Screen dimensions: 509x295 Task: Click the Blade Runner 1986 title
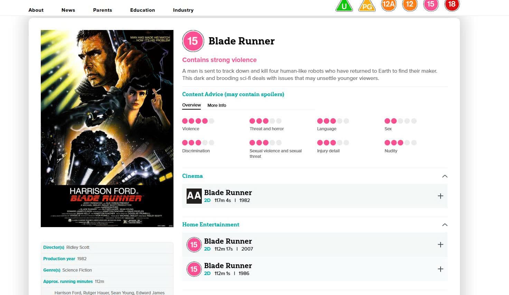(228, 265)
